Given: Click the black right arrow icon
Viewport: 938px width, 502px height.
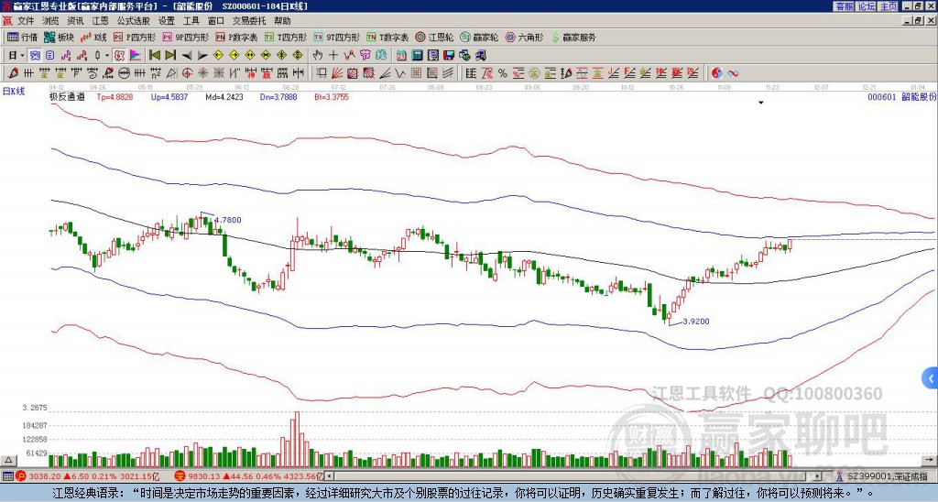Looking at the screenshot, I should click(202, 56).
